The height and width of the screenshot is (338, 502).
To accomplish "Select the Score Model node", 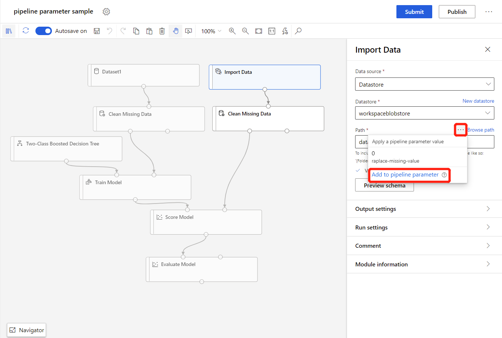I will click(206, 222).
